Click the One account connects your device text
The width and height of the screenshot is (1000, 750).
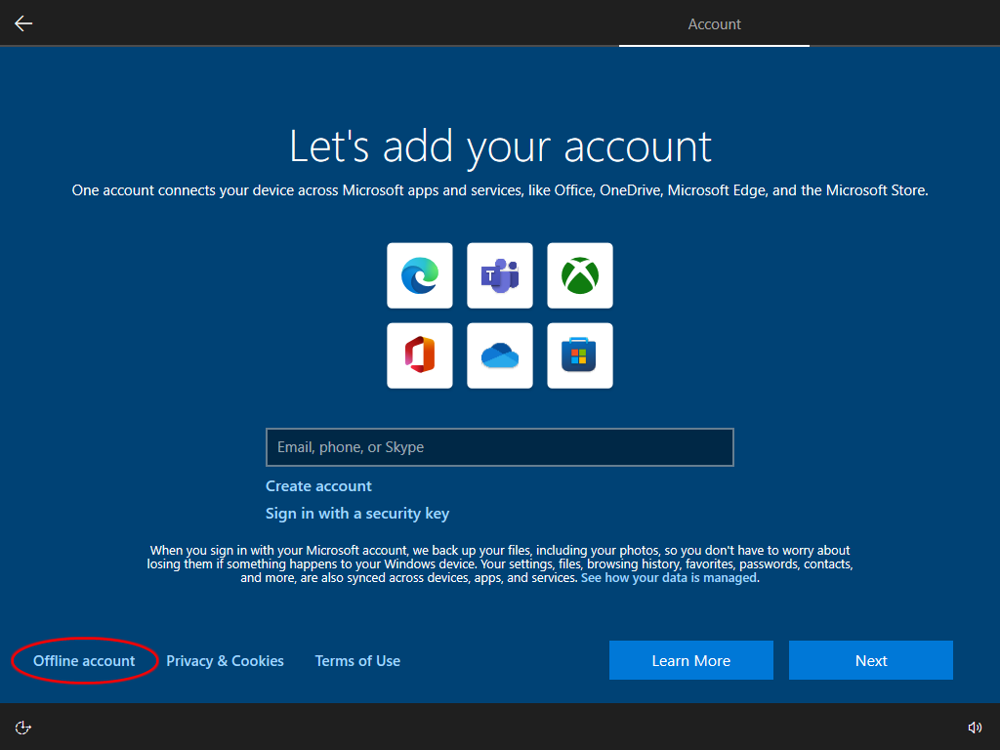click(500, 190)
